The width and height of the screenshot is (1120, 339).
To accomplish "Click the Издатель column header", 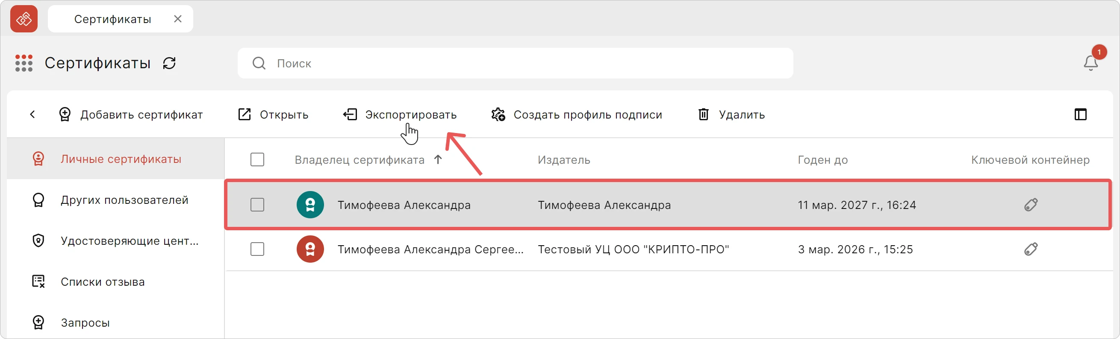I will coord(564,160).
